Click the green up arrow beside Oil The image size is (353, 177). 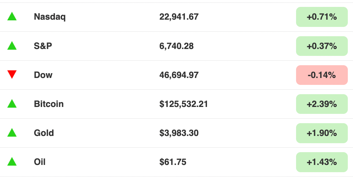pyautogui.click(x=12, y=161)
